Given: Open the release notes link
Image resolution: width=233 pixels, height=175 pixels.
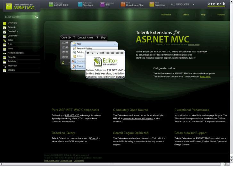Looking at the screenshot, I should (x=194, y=45).
